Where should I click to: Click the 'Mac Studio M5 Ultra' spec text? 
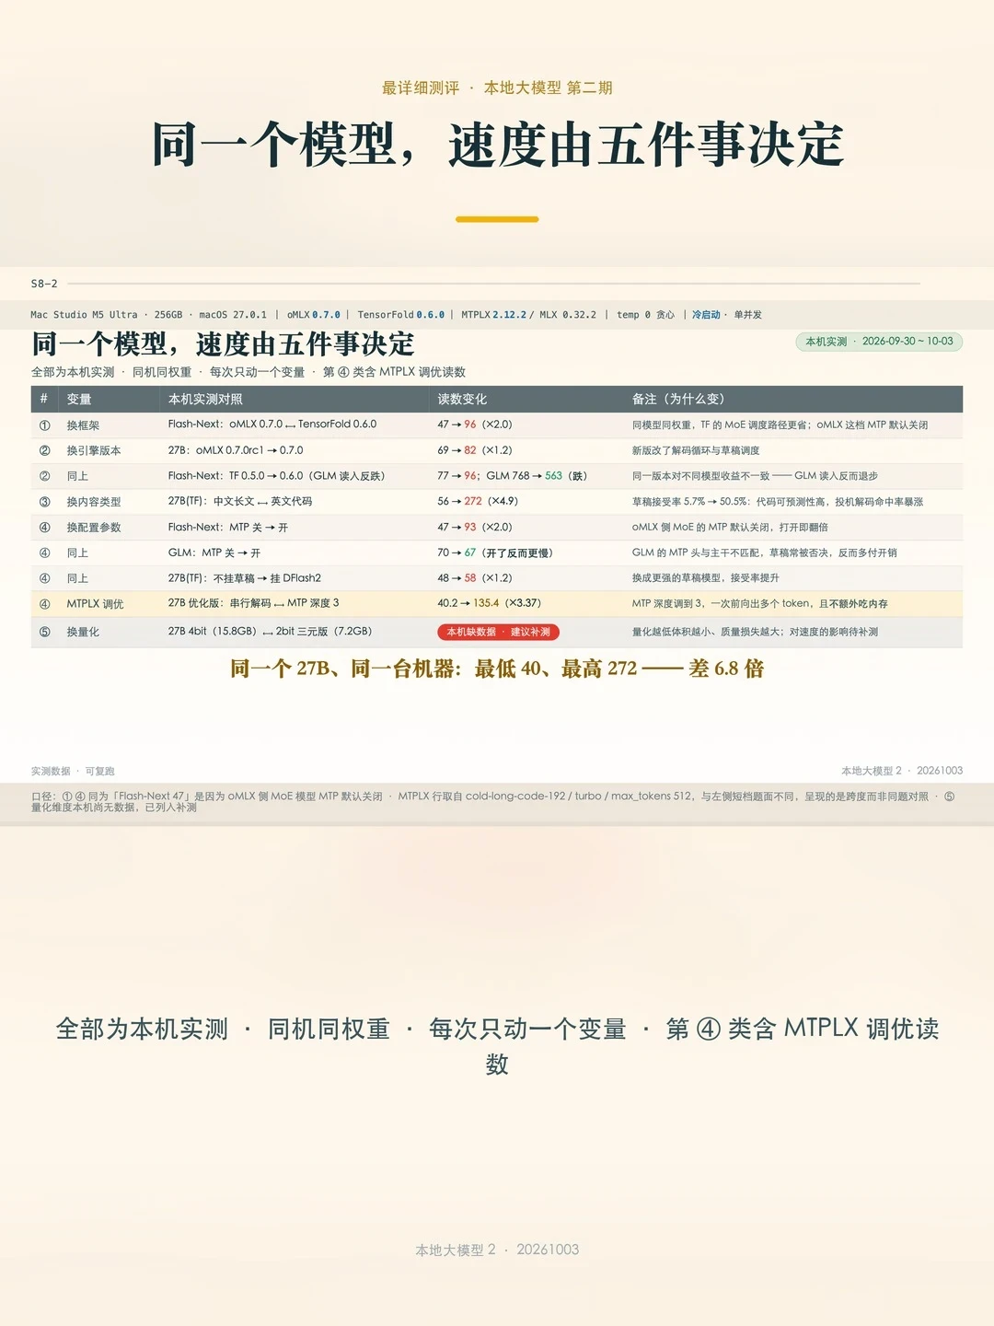tap(84, 315)
